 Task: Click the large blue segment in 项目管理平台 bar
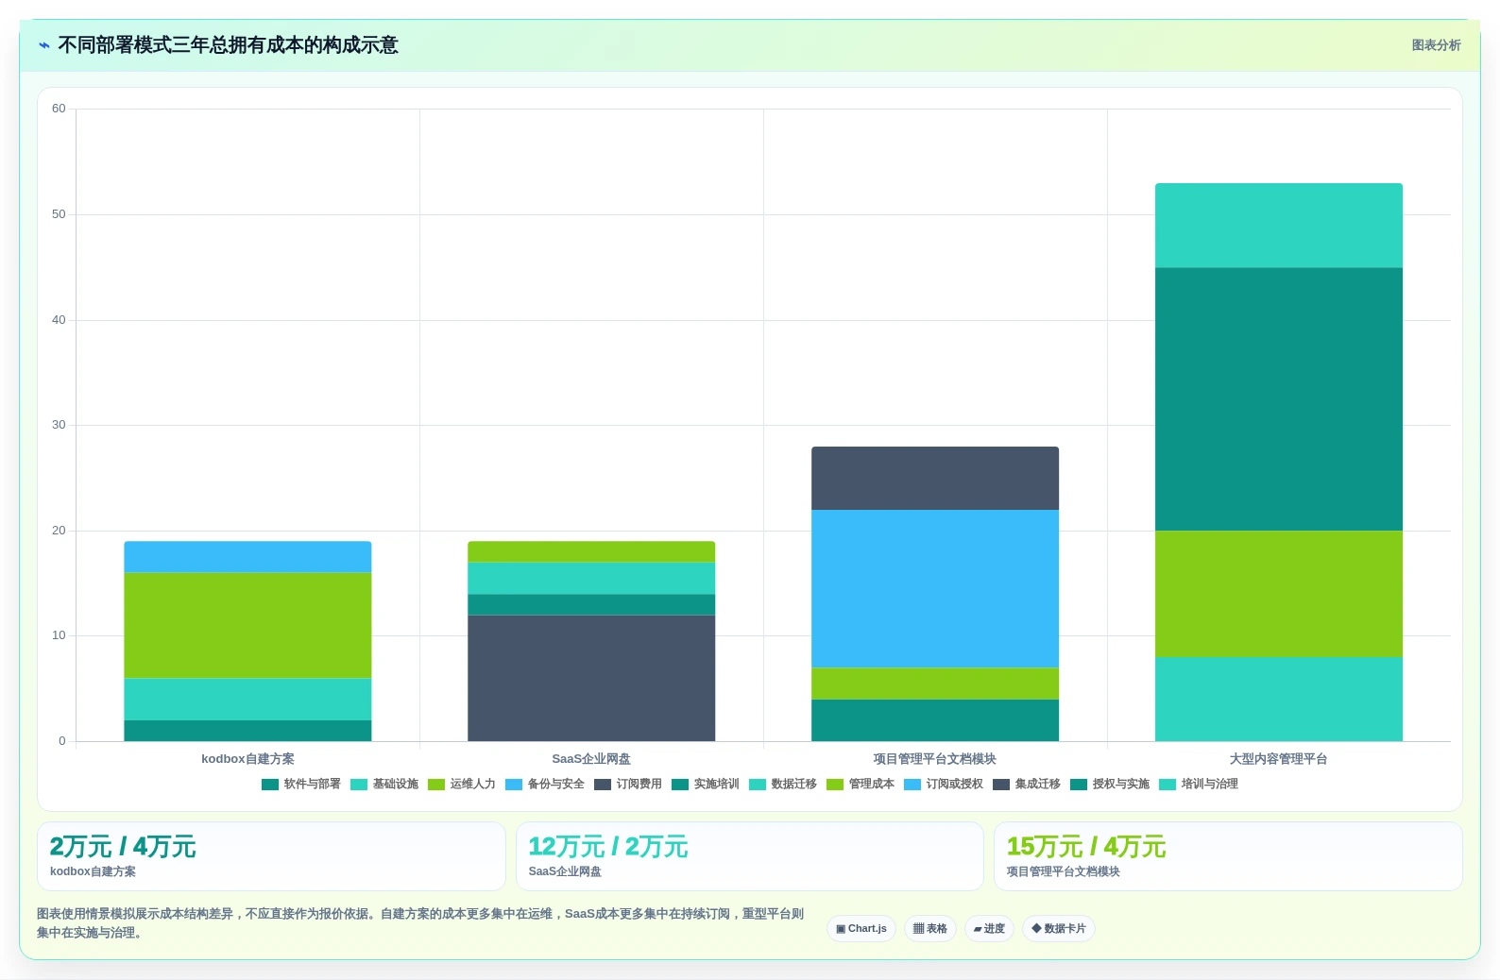pos(935,589)
